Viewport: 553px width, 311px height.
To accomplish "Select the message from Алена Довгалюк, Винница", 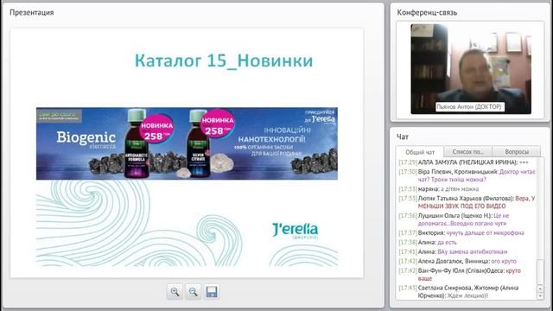I will coord(457,261).
